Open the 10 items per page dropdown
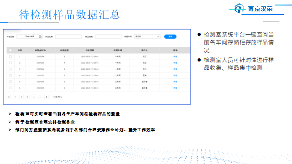Image resolution: width=292 pixels, height=164 pixels. tap(57, 97)
